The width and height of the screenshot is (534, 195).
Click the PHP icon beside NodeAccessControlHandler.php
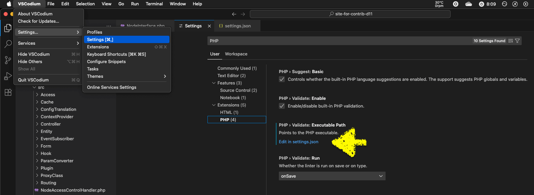click(36, 190)
